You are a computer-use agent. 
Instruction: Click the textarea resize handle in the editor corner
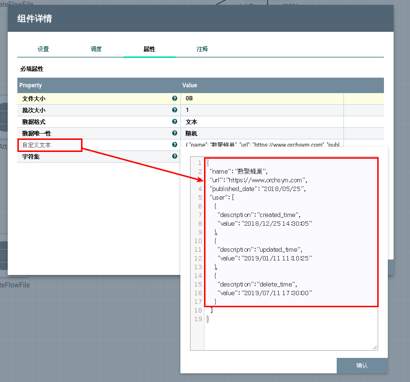click(x=375, y=347)
